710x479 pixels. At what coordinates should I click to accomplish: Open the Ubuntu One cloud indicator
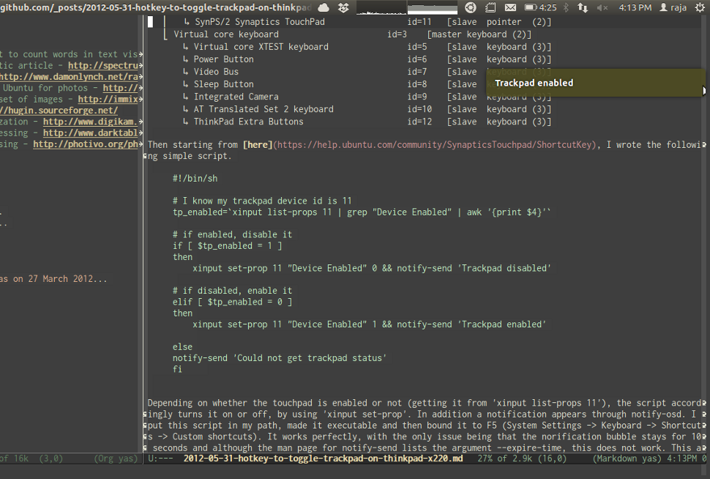(323, 7)
